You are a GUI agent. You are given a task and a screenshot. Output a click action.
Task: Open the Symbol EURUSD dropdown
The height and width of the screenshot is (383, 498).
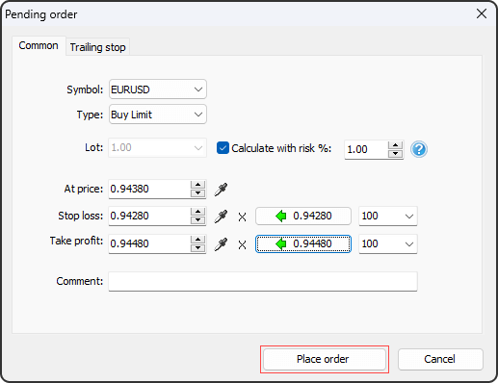coord(158,89)
